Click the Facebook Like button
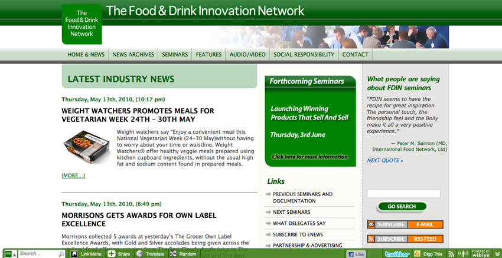The height and width of the screenshot is (258, 502). click(x=356, y=254)
